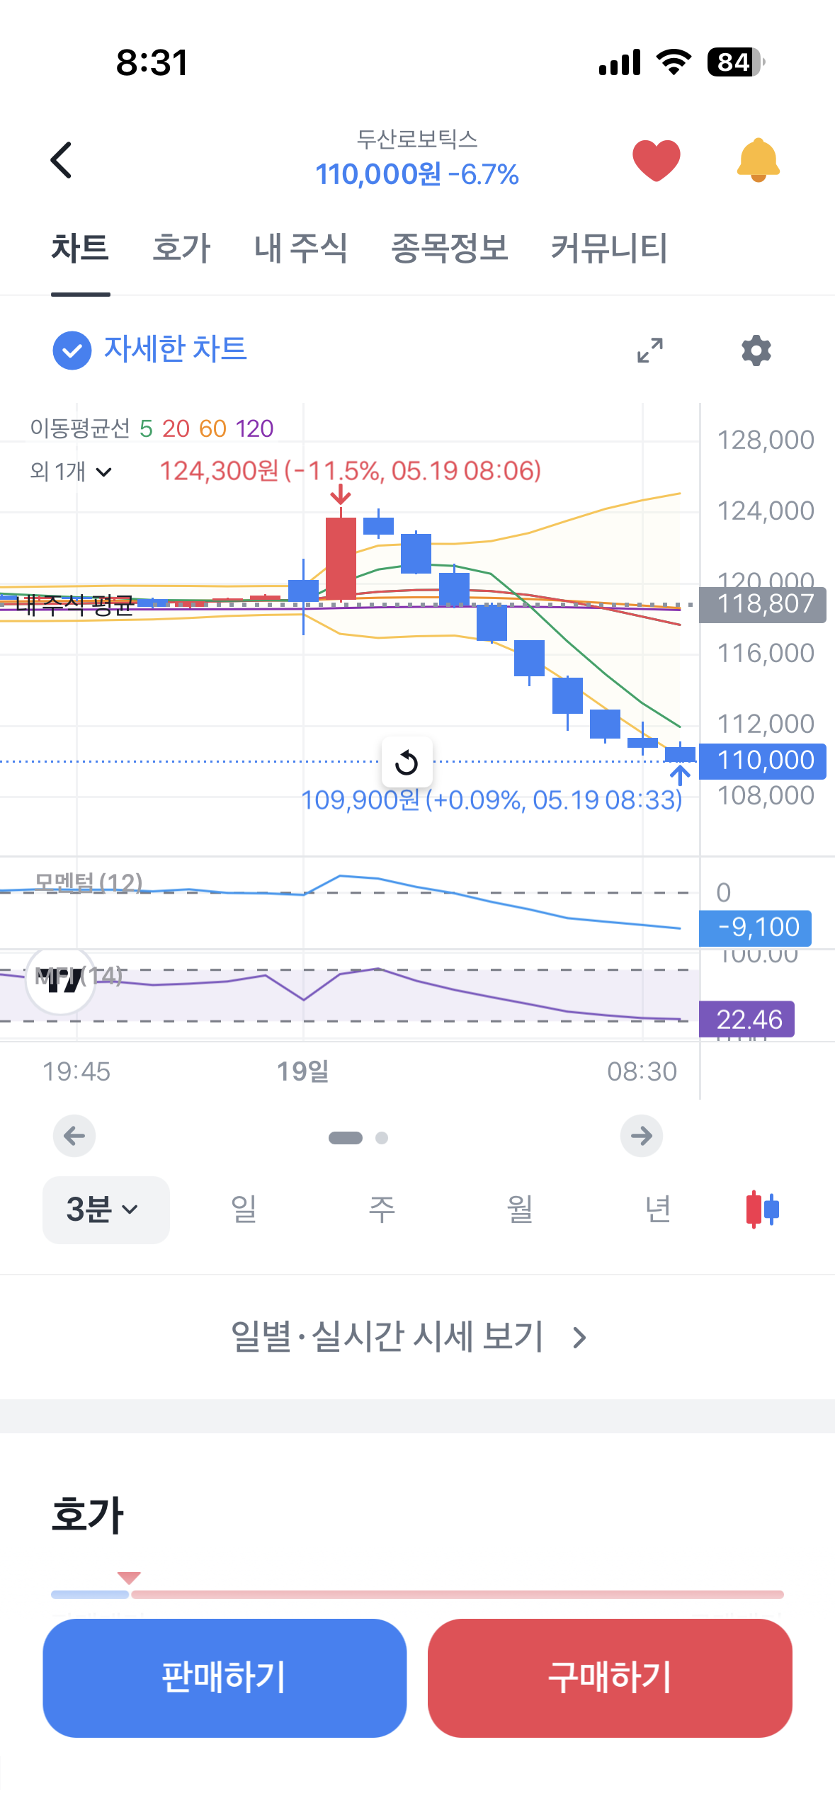
Task: Click the 22.46 MFI value tag
Action: [746, 1019]
